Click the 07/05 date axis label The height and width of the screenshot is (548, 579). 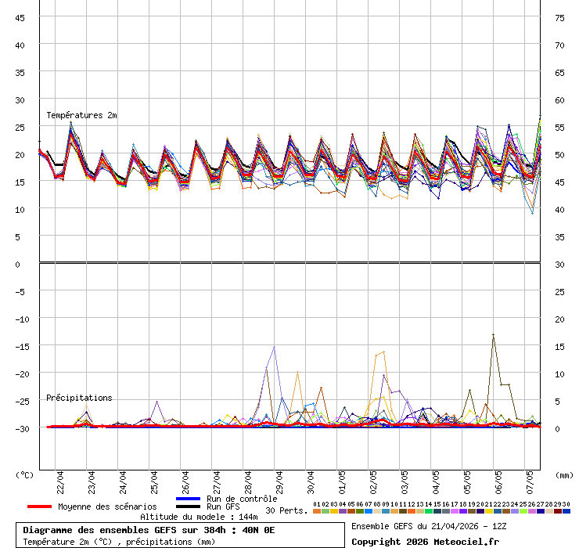pyautogui.click(x=530, y=479)
